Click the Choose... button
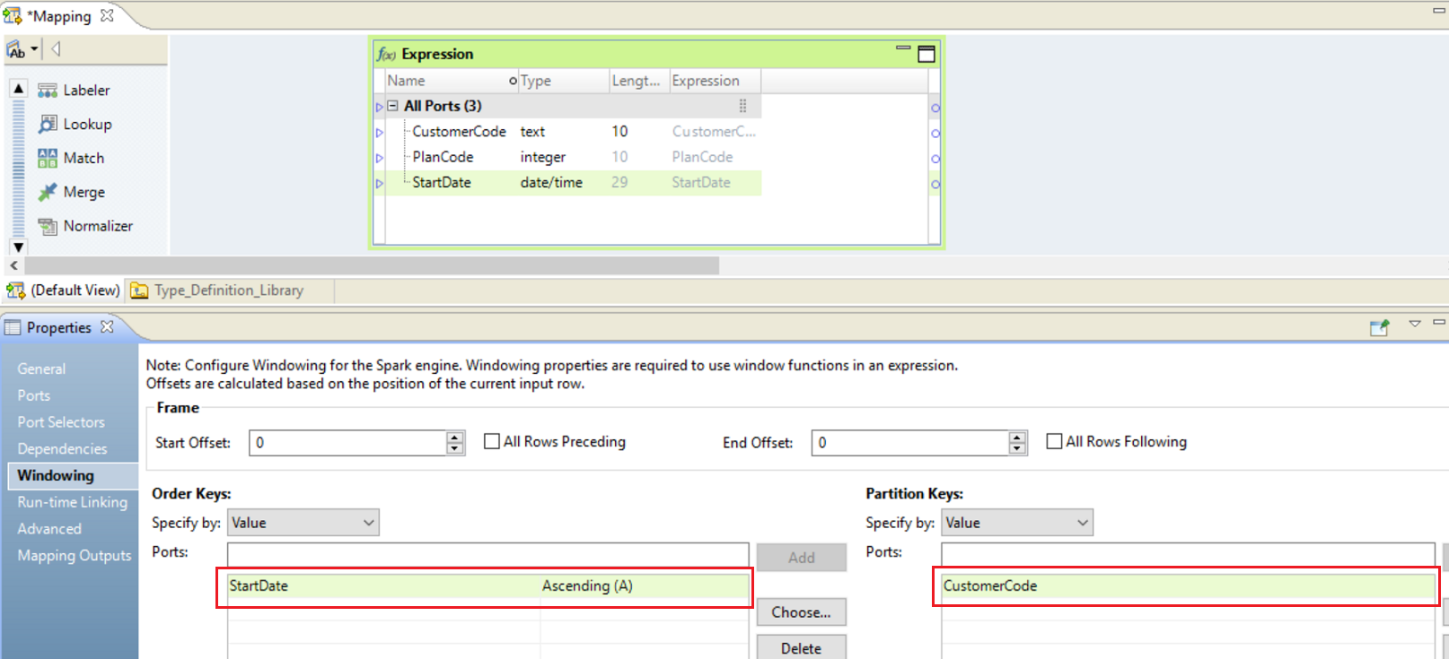This screenshot has width=1449, height=659. click(x=802, y=612)
